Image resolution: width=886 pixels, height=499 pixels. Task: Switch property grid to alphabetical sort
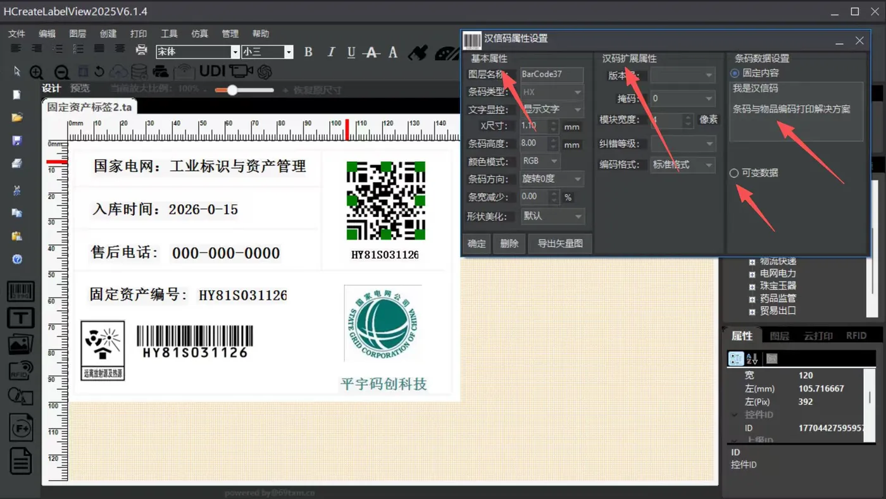pos(752,359)
